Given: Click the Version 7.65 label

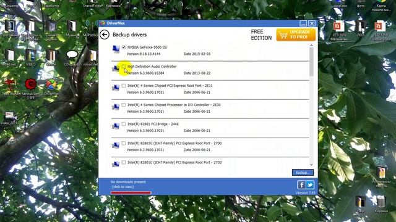Looking at the screenshot, I should [305, 193].
